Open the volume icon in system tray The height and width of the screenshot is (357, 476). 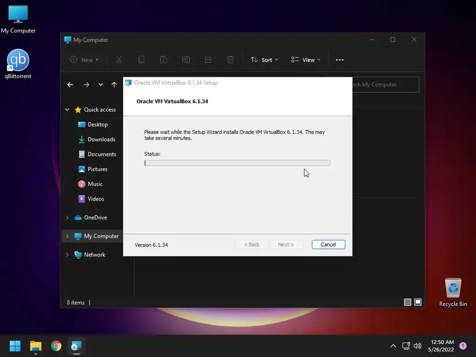pyautogui.click(x=417, y=346)
